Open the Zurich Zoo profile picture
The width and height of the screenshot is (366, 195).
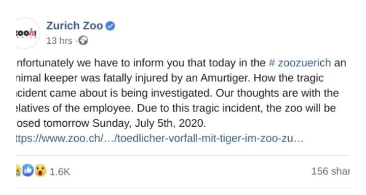28,33
